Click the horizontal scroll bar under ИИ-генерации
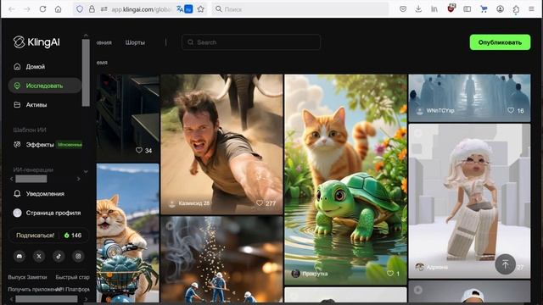Image resolution: width=543 pixels, height=305 pixels. click(x=31, y=179)
